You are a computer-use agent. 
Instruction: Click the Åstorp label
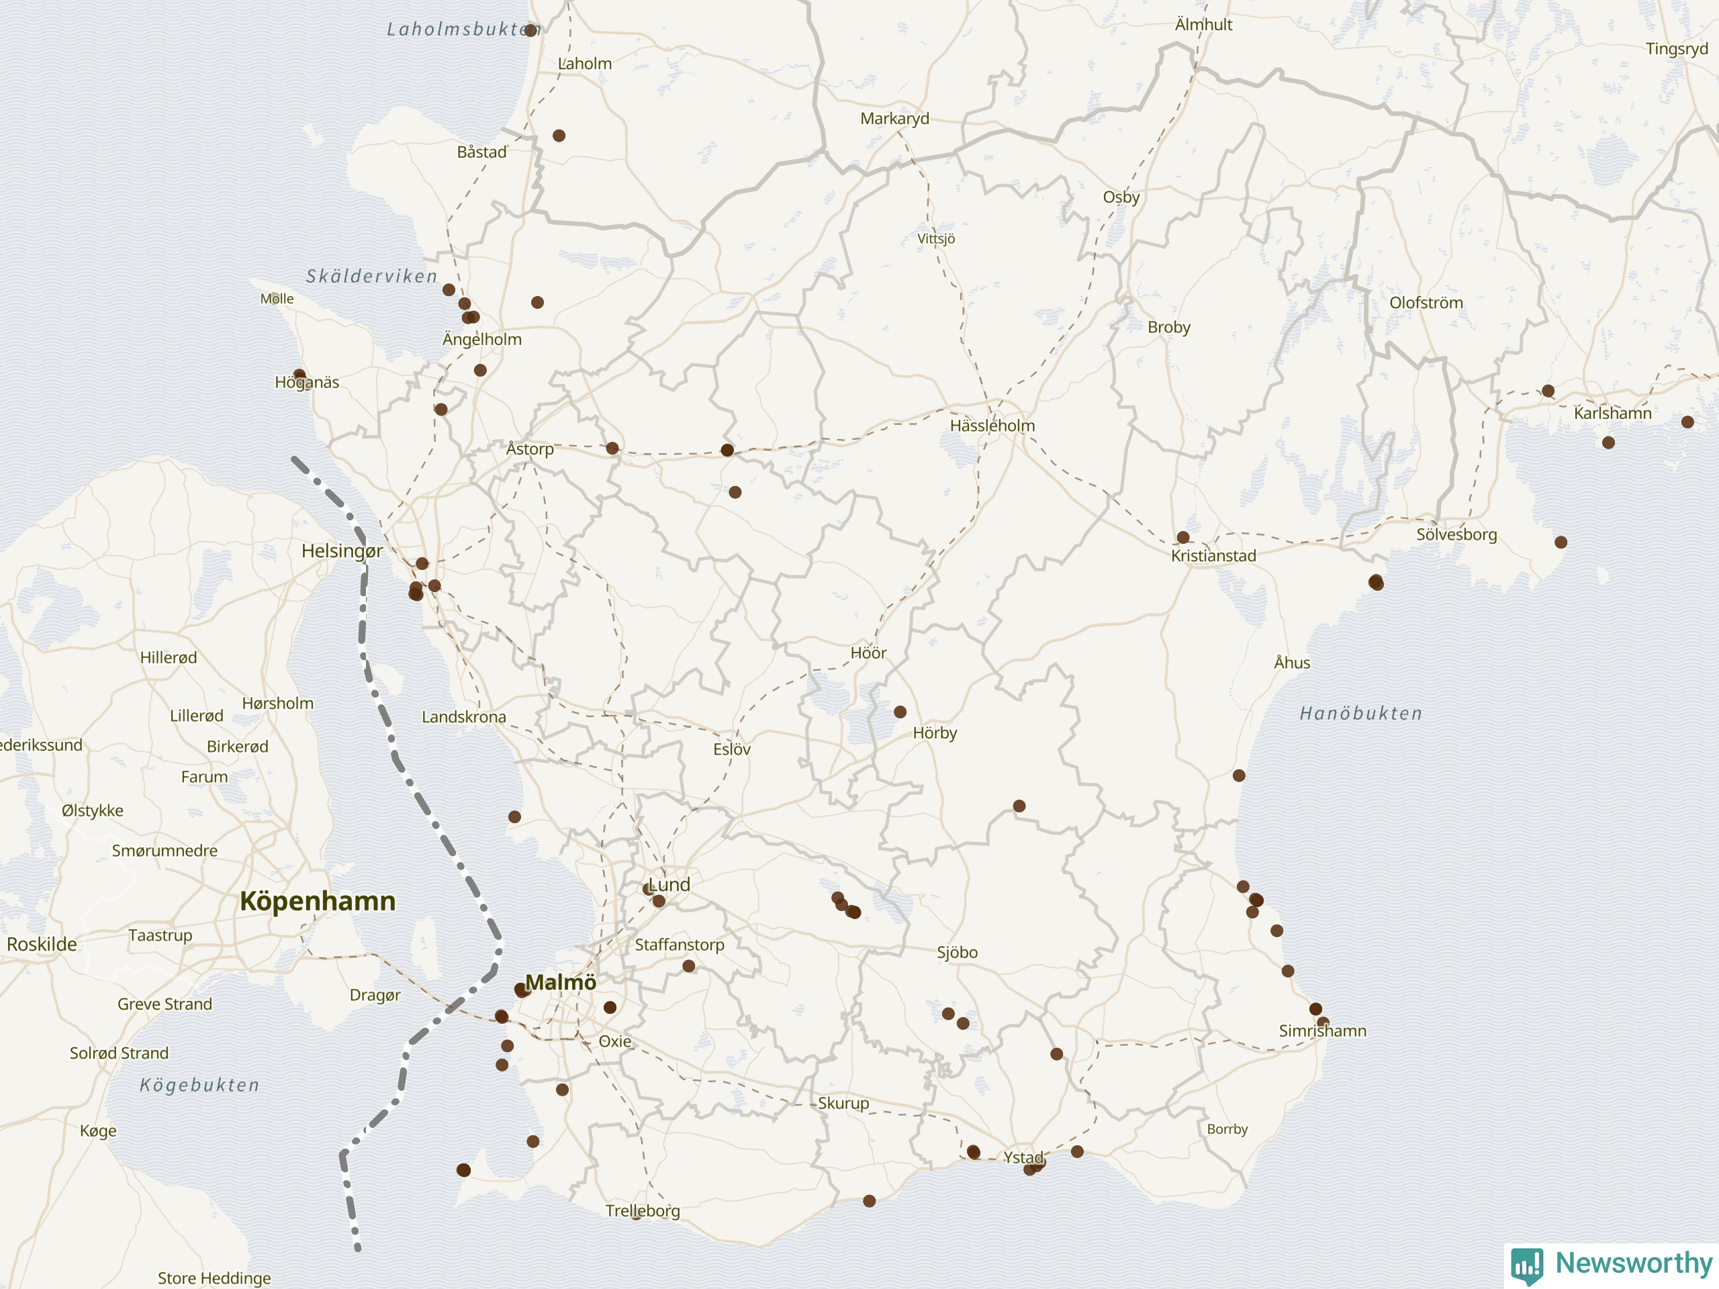530,448
